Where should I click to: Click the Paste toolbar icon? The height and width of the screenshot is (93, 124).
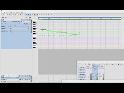[x=16, y=15]
